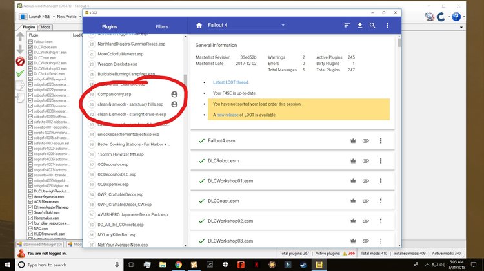Switch to the LOOT Filters tab
Screen dimensions: 484x271
[162, 27]
